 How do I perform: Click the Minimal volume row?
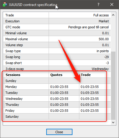(57, 33)
